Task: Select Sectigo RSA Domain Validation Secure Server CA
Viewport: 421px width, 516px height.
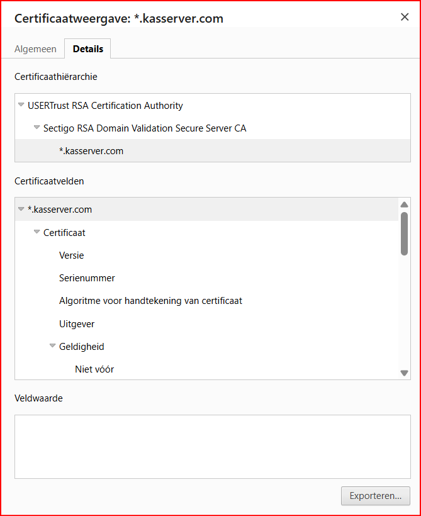Action: (145, 128)
